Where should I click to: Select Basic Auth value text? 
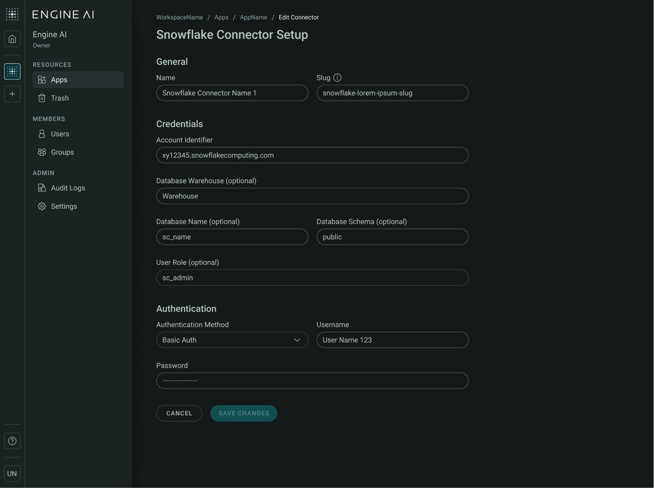pyautogui.click(x=180, y=340)
